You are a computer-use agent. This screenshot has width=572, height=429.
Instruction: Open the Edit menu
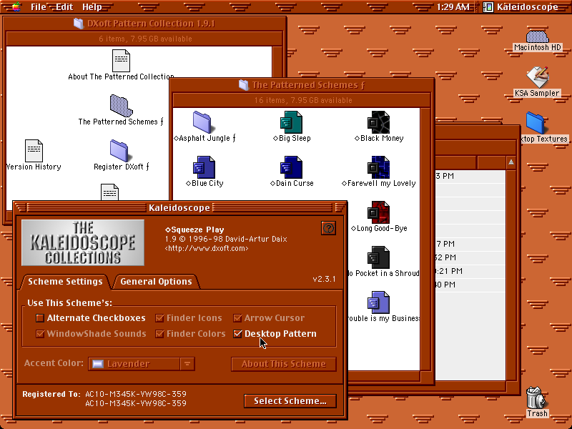64,7
